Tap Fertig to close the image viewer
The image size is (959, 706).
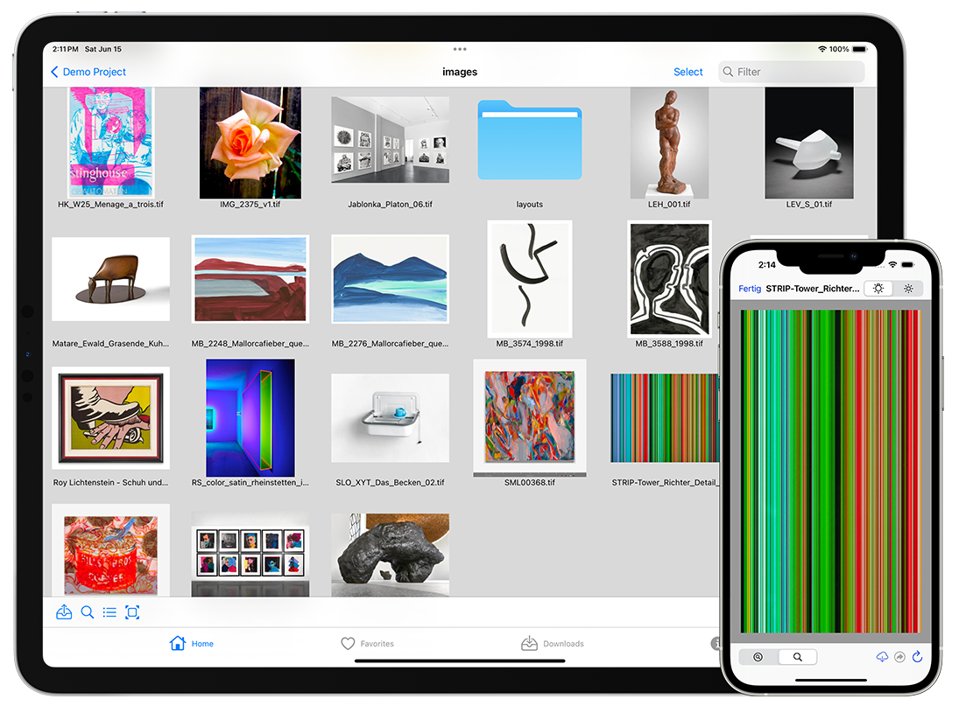750,289
